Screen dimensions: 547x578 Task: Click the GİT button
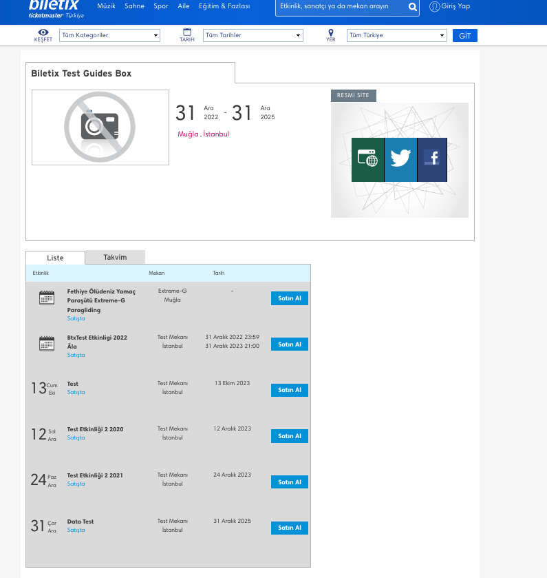[x=464, y=35]
